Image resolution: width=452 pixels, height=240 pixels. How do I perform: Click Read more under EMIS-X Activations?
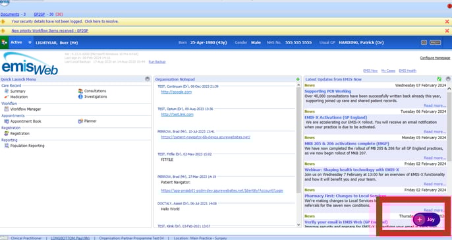click(435, 132)
